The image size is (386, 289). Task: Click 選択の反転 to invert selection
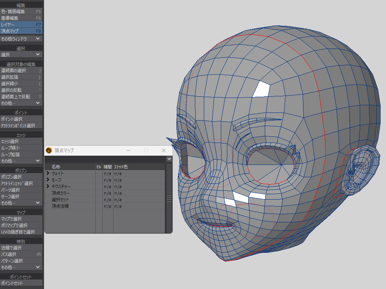pos(21,90)
